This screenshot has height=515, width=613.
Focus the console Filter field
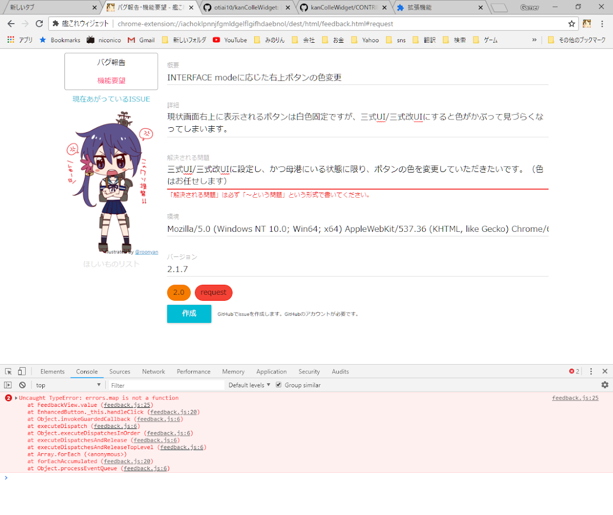[x=166, y=385]
